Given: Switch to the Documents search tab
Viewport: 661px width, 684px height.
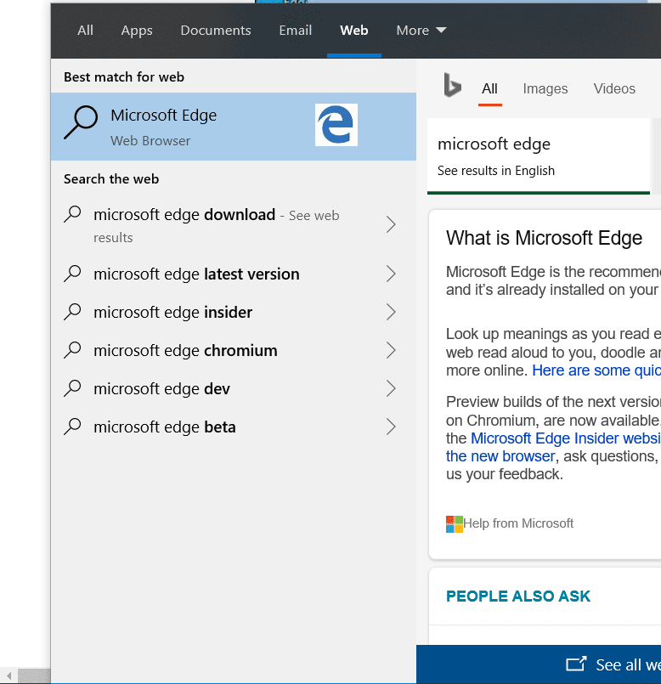Looking at the screenshot, I should click(216, 30).
